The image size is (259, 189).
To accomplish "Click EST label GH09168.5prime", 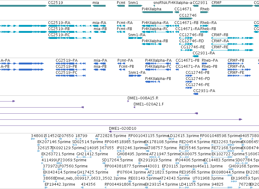I will coord(244,167).
